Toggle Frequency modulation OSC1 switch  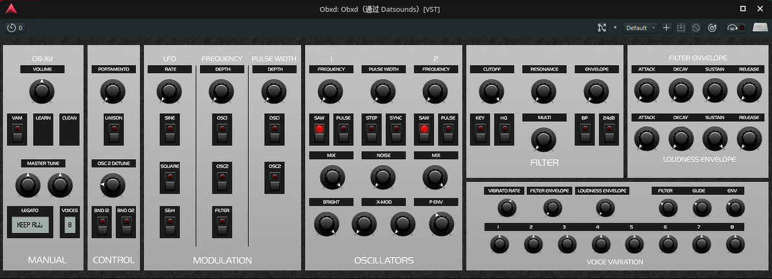[222, 133]
